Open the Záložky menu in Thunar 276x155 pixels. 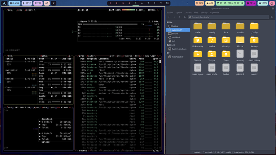204,12
